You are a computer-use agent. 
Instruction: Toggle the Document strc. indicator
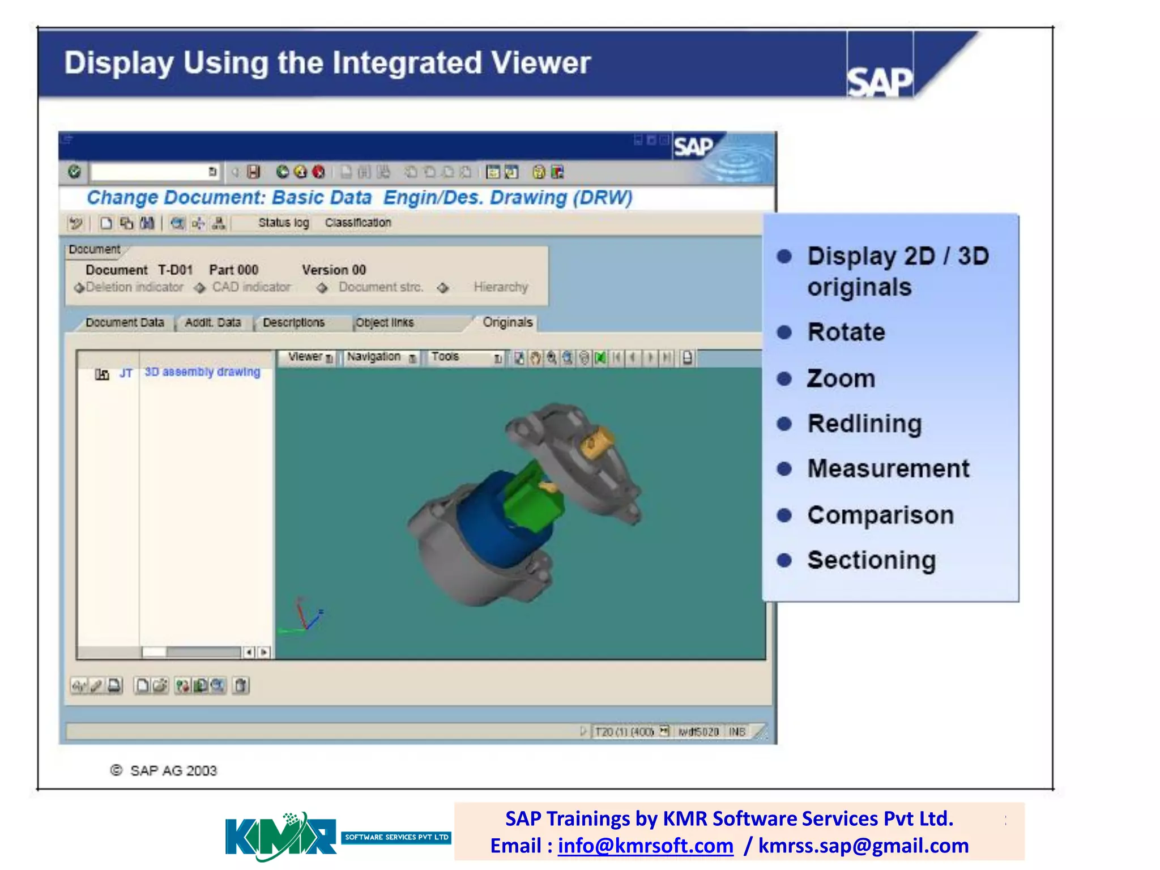(x=322, y=288)
